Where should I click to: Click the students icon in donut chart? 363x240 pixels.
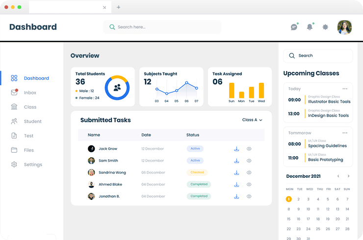[117, 88]
